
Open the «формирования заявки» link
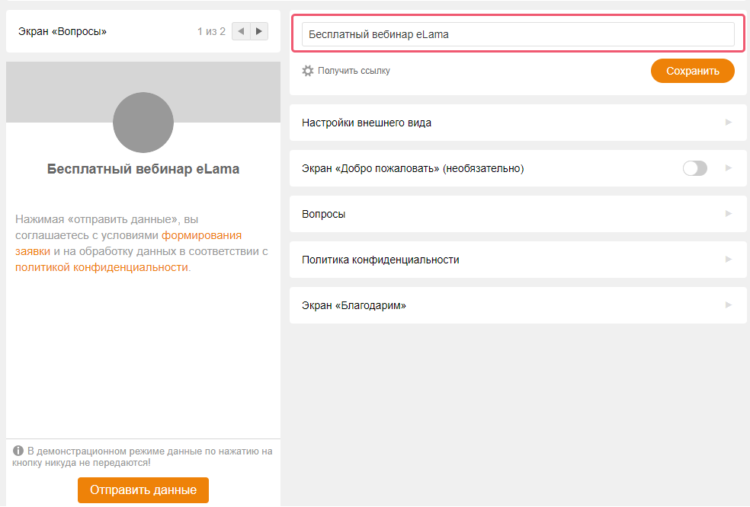pyautogui.click(x=201, y=235)
